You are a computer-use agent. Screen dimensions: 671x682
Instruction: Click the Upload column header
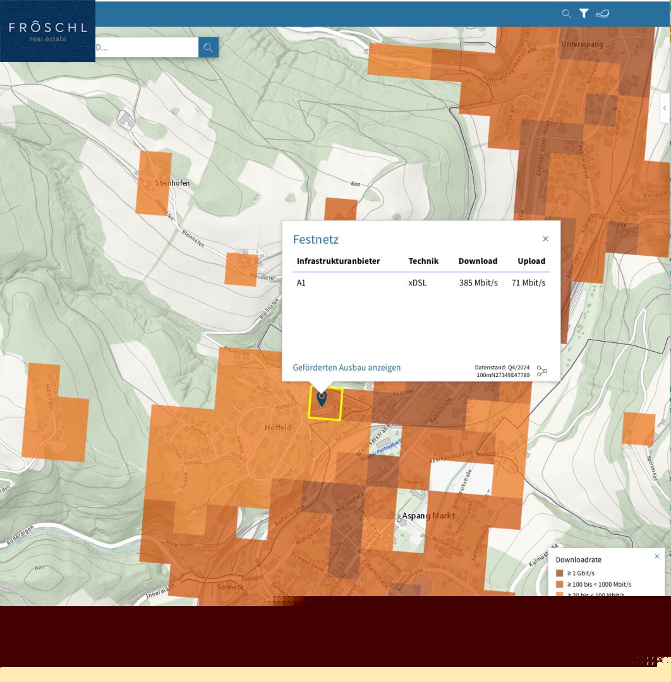point(531,261)
